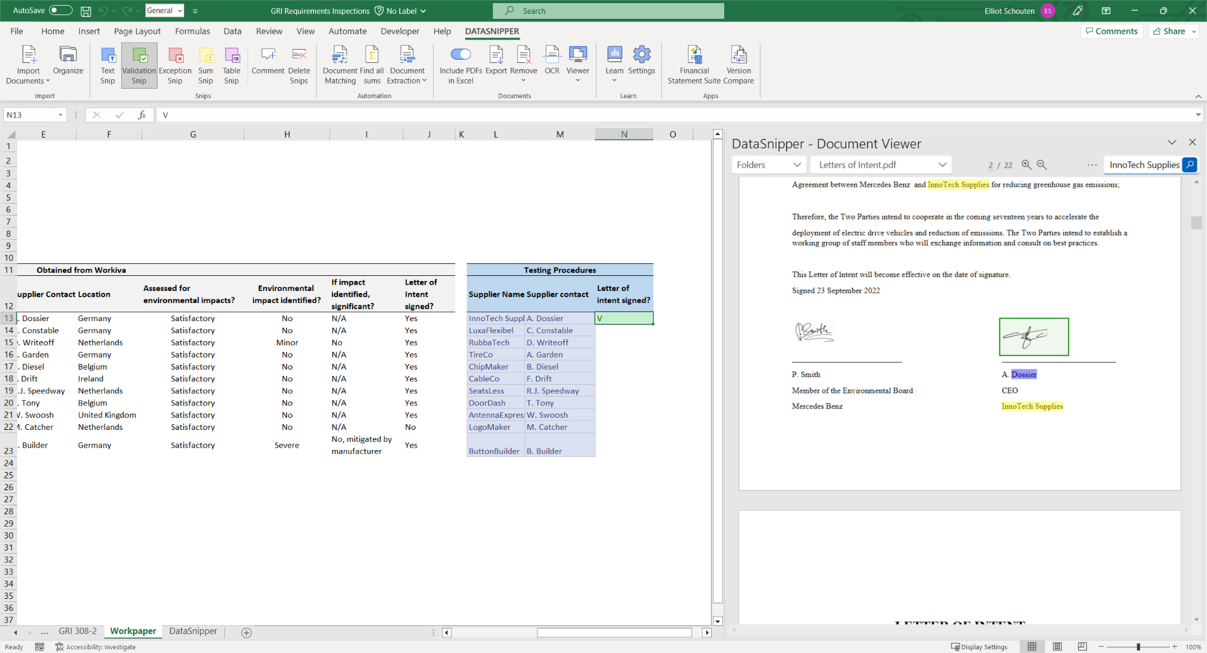Image resolution: width=1207 pixels, height=653 pixels.
Task: Click the search magnifier in Document Viewer
Action: [x=1190, y=165]
